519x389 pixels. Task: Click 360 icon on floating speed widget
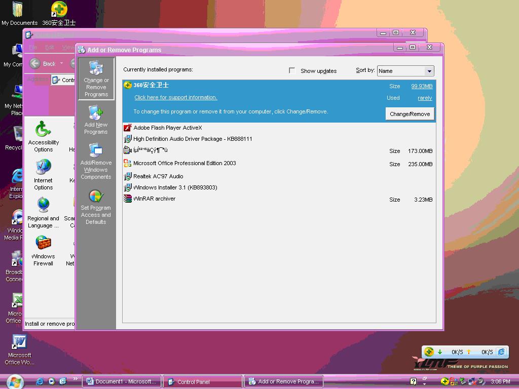[429, 352]
